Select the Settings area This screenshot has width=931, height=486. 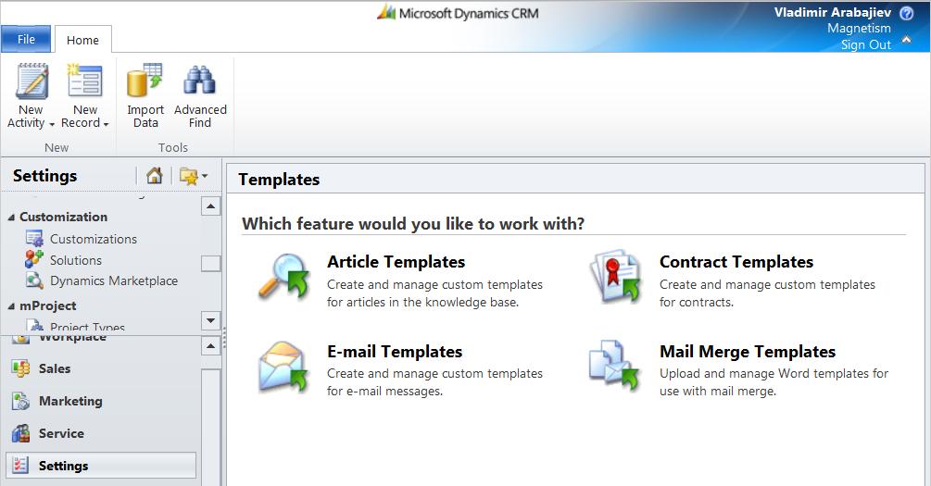(101, 466)
